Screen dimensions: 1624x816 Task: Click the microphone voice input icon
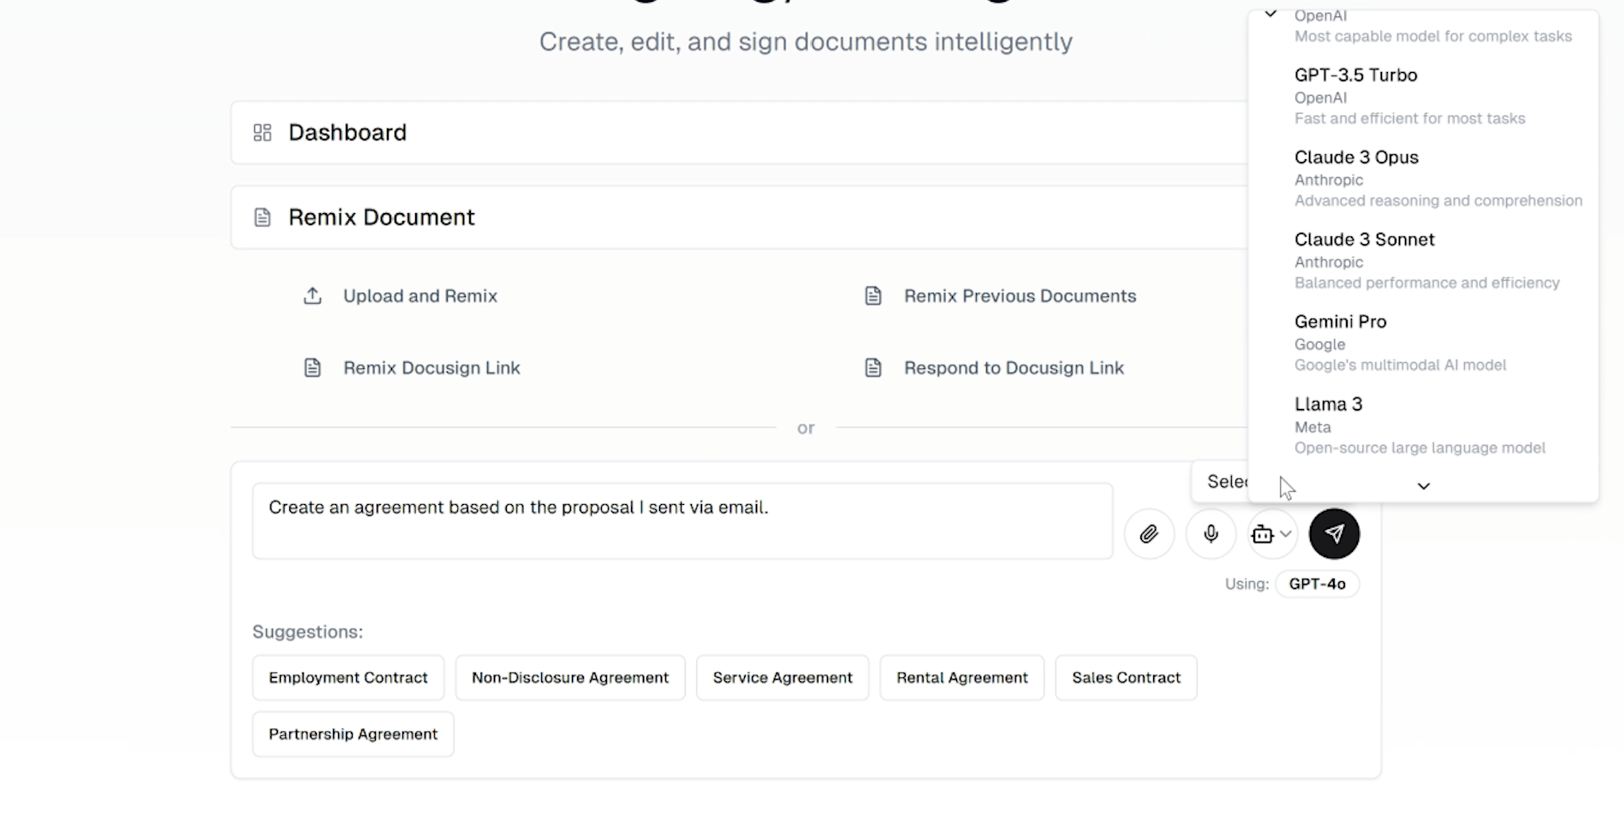pos(1210,534)
